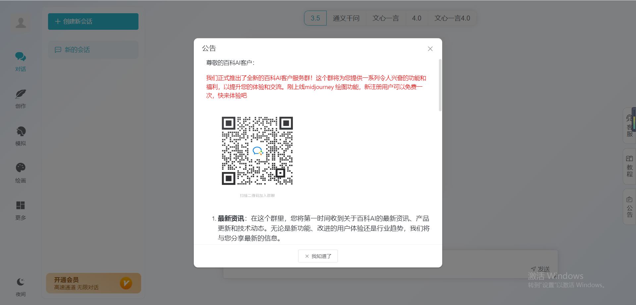Close the 公告 dialog with X
The width and height of the screenshot is (636, 305).
[x=430, y=49]
